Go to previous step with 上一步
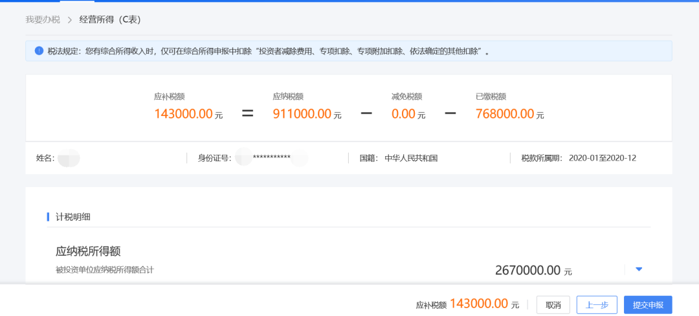 pyautogui.click(x=596, y=305)
